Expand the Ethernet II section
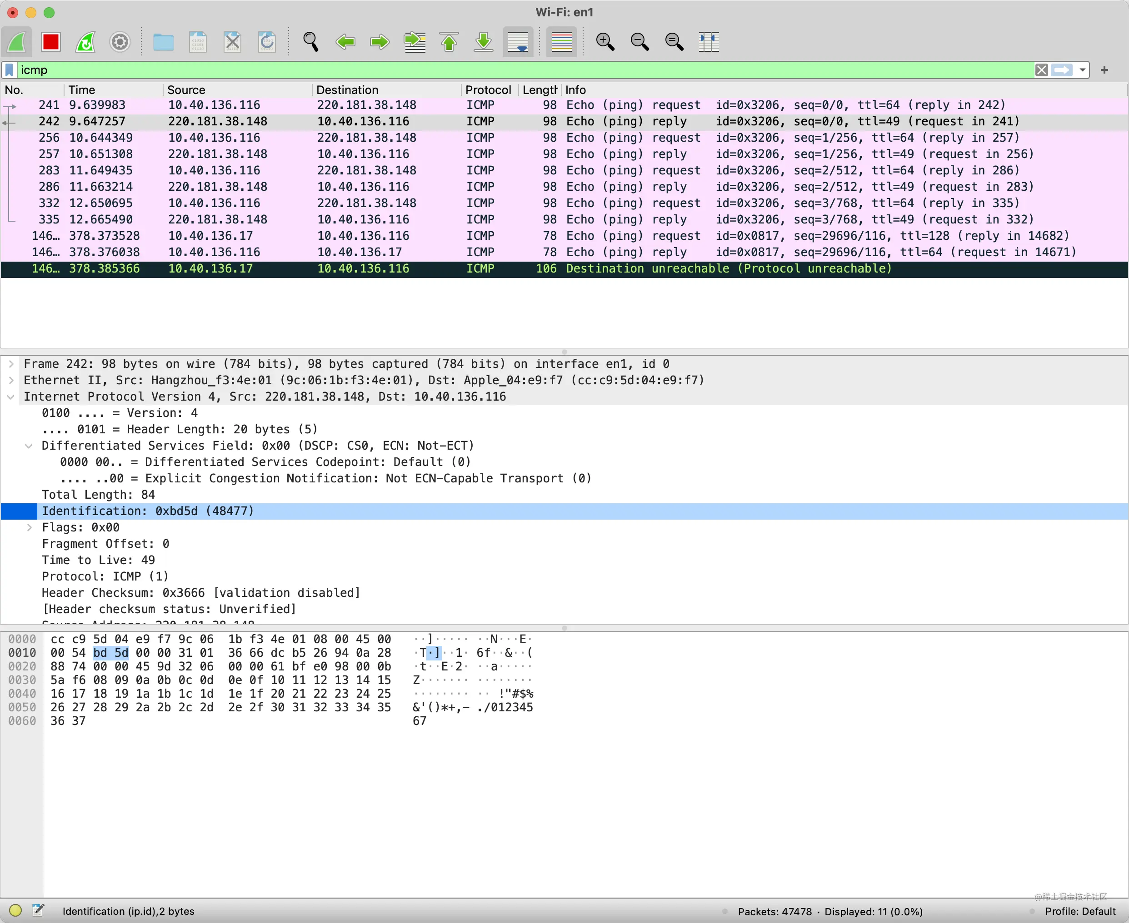Image resolution: width=1129 pixels, height=923 pixels. point(11,380)
